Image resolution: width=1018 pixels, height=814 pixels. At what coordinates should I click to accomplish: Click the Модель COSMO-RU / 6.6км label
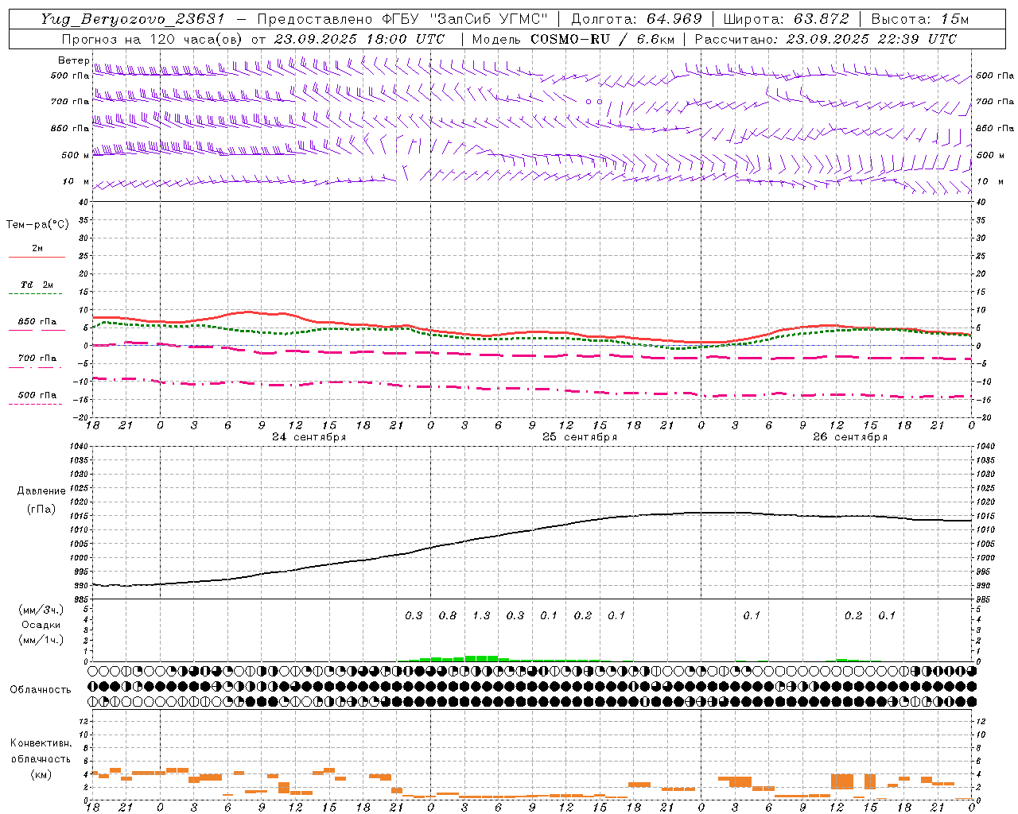click(x=573, y=39)
